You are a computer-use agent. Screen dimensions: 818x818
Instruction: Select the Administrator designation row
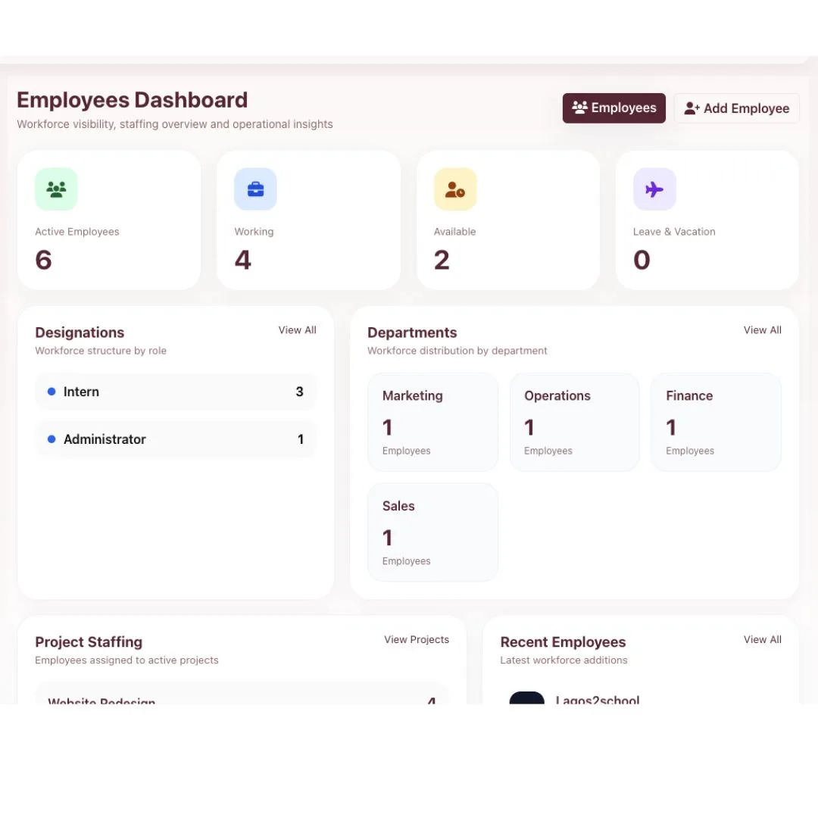pyautogui.click(x=175, y=439)
